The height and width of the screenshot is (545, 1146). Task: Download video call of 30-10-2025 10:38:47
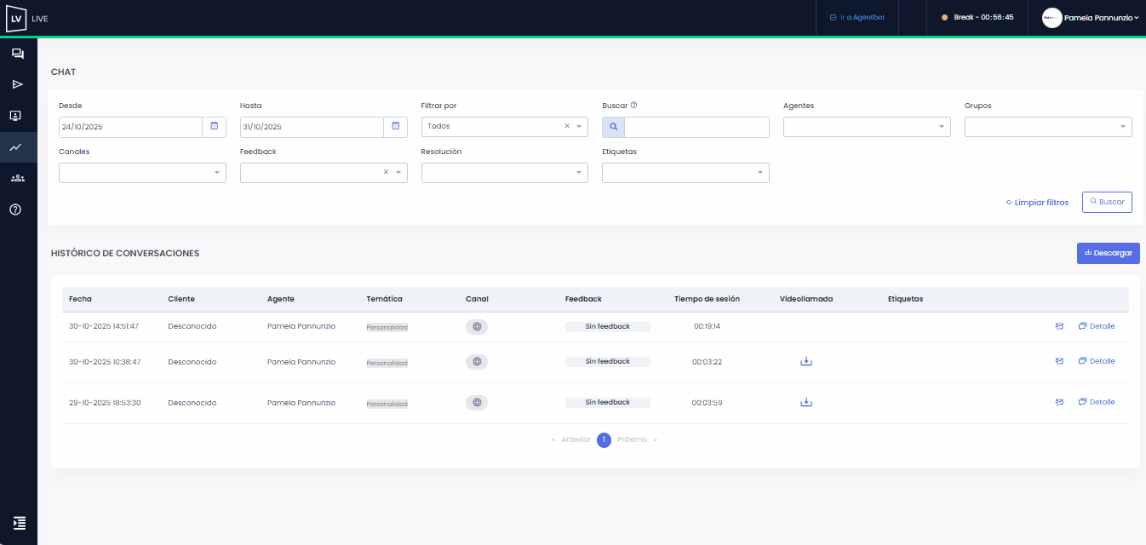[806, 361]
